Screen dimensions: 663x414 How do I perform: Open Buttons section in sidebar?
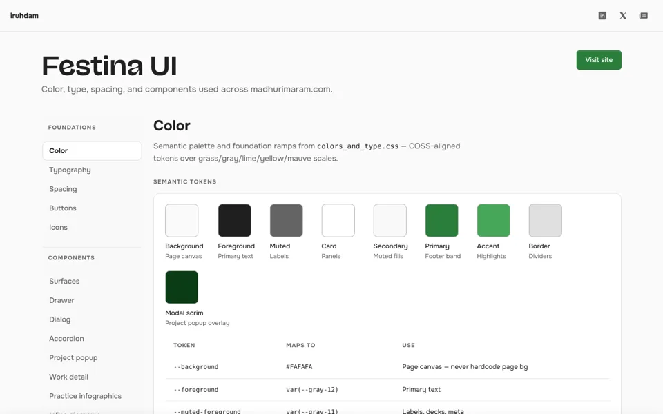(63, 208)
